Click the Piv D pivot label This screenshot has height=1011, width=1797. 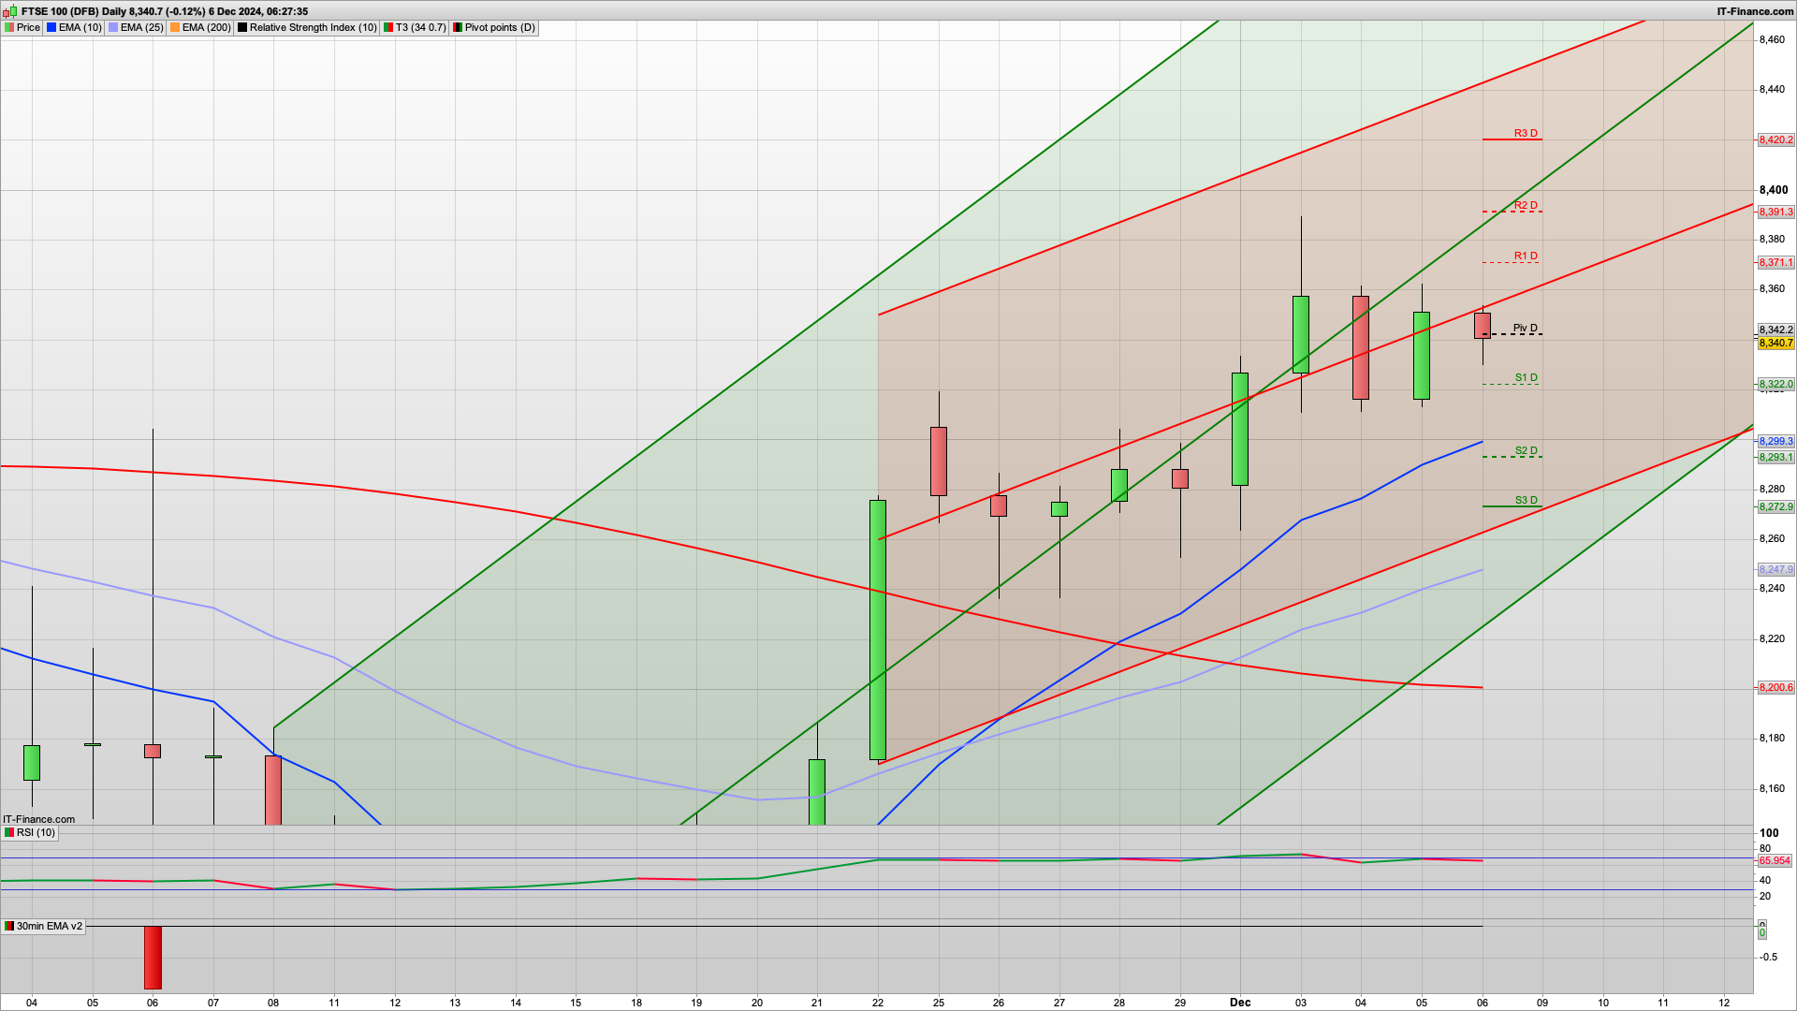[x=1526, y=328]
